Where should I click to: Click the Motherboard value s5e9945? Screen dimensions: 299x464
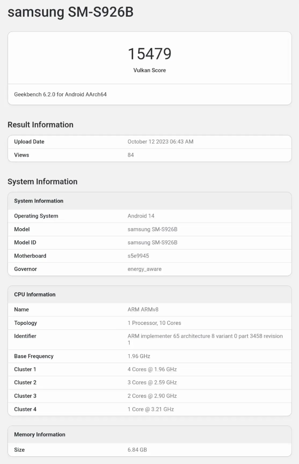139,256
